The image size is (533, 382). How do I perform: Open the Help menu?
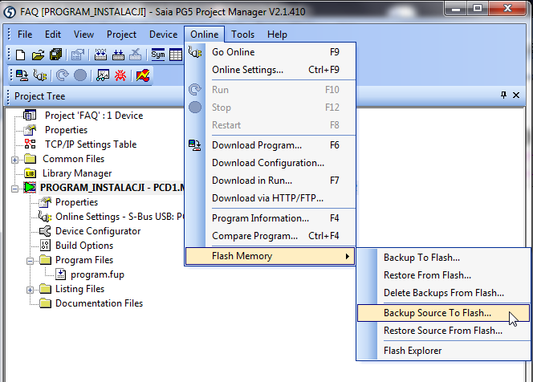tap(277, 35)
